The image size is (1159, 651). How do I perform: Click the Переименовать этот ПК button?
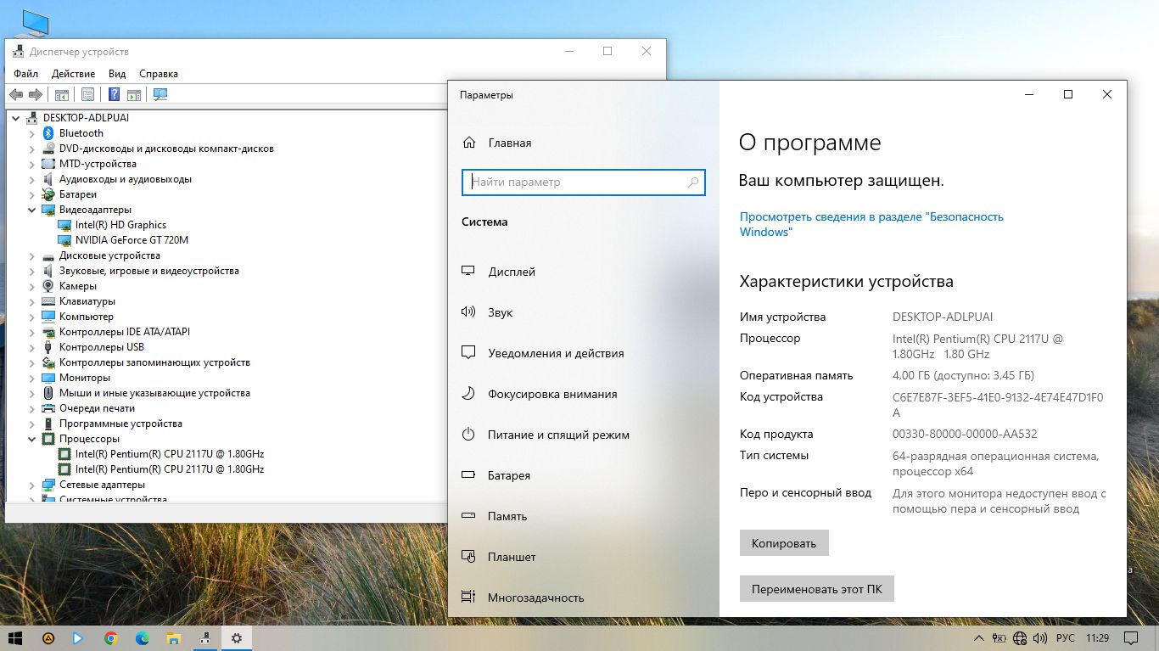click(817, 589)
